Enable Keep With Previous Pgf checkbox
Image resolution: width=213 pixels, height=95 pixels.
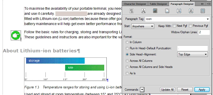pyautogui.click(x=190, y=26)
